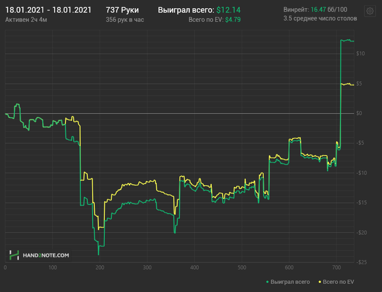This screenshot has height=292, width=382.
Task: Click the -$15 y-axis label
Action: coord(361,203)
